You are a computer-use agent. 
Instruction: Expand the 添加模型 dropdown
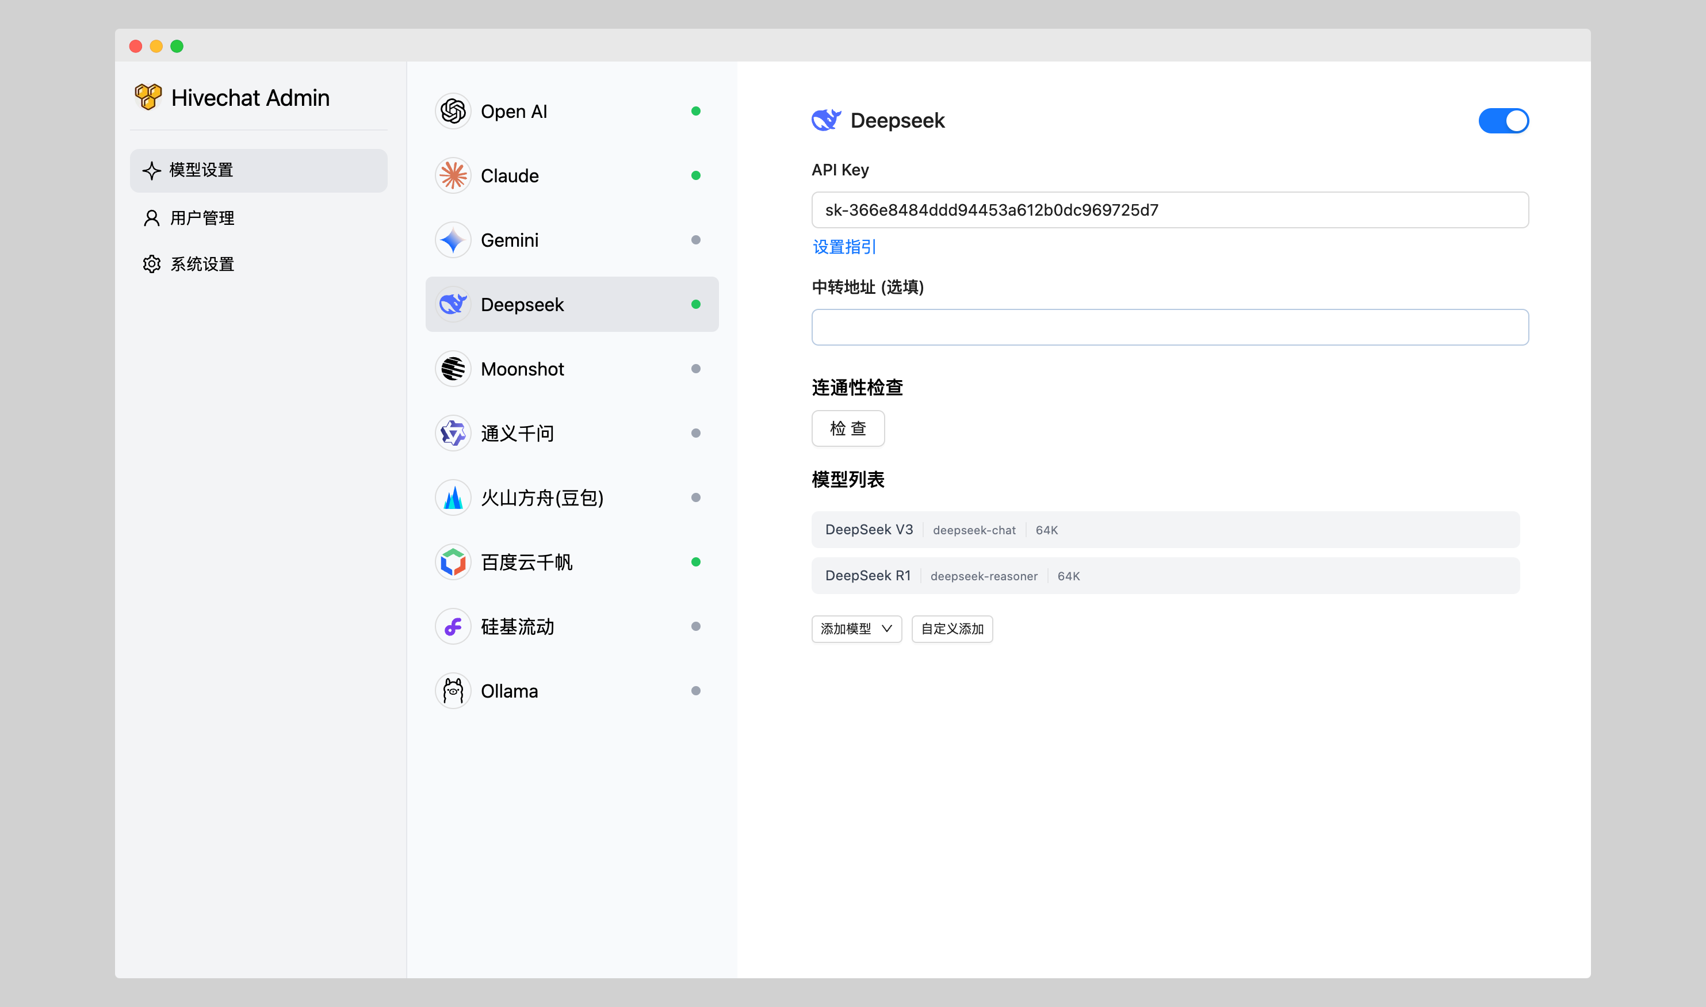point(856,629)
